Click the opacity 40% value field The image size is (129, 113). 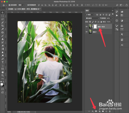tap(109, 18)
